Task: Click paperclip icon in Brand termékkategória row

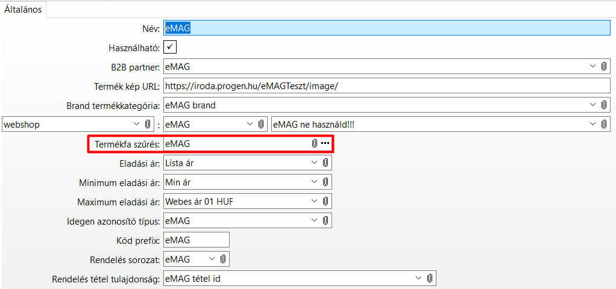Action: coord(604,105)
